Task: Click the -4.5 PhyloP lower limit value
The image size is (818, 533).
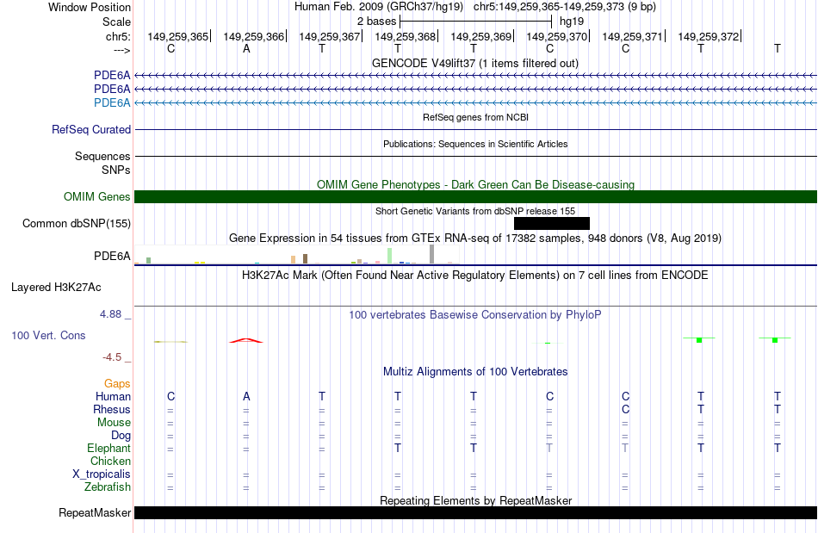Action: tap(112, 357)
